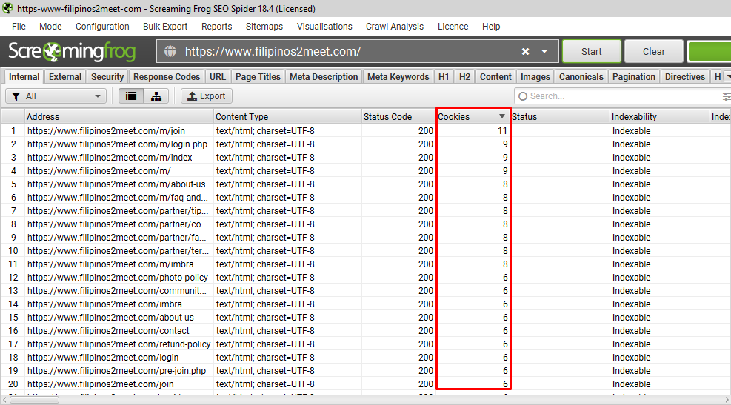Image resolution: width=731 pixels, height=405 pixels.
Task: Click the scrollbar right arrow
Action: tap(727, 400)
